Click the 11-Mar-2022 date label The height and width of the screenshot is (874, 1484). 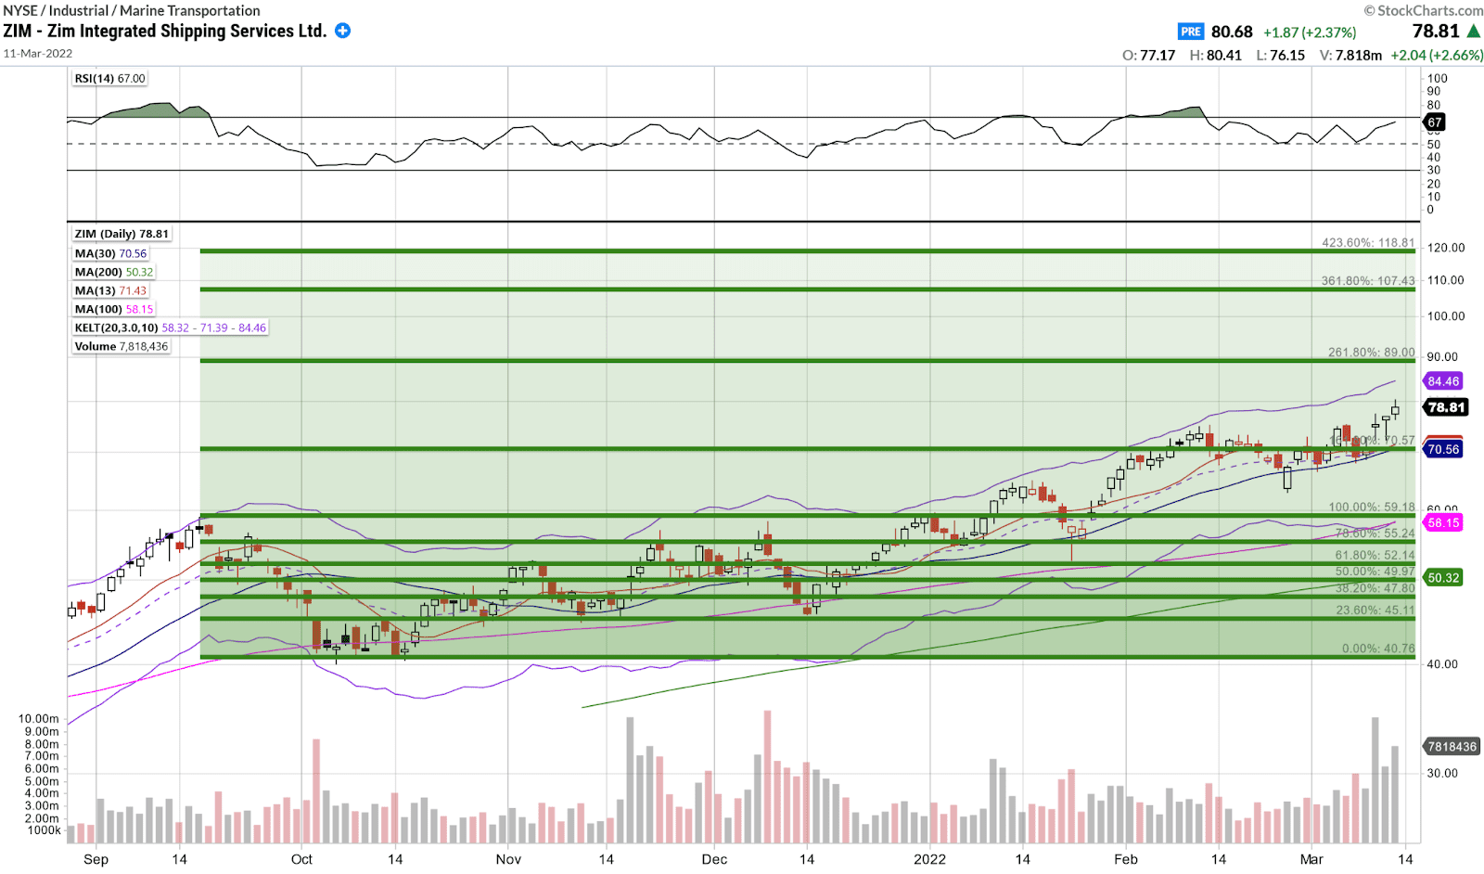[x=38, y=53]
